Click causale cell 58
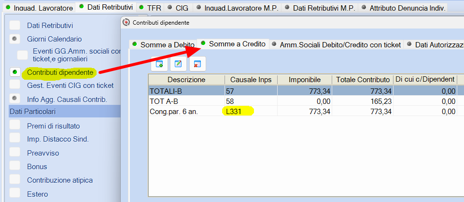This screenshot has height=202, width=464. 251,101
